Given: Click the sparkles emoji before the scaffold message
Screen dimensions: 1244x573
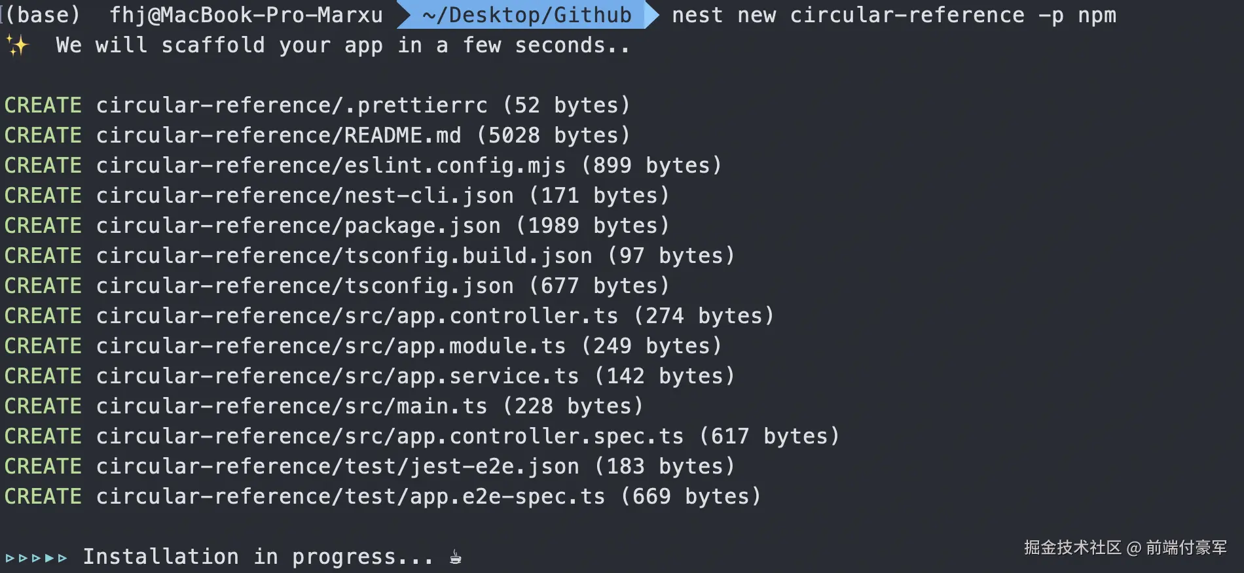Looking at the screenshot, I should coord(18,45).
